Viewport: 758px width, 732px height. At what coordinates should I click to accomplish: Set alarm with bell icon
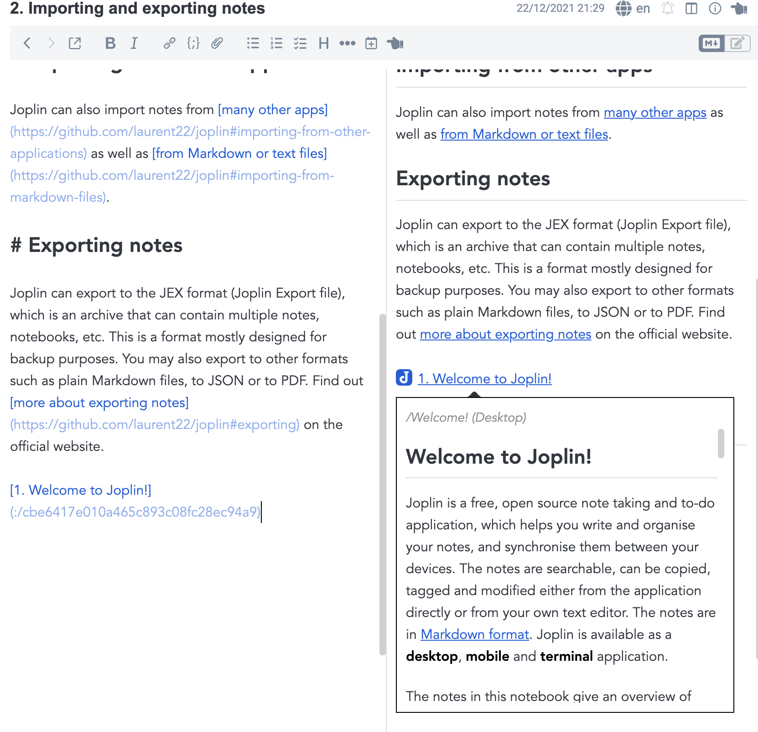[x=668, y=8]
